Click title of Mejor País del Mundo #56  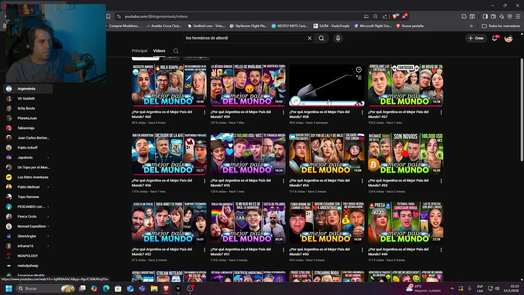coord(162,183)
